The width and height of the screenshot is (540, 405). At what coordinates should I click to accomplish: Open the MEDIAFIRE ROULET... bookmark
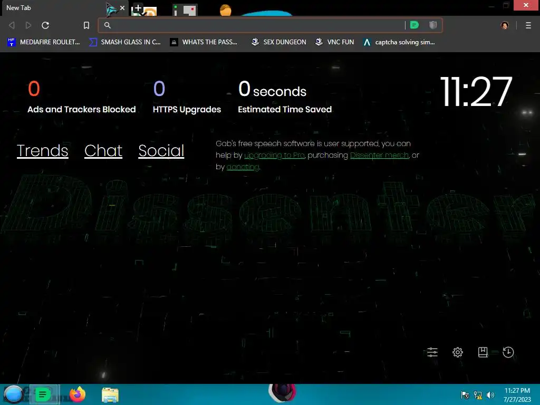click(43, 42)
